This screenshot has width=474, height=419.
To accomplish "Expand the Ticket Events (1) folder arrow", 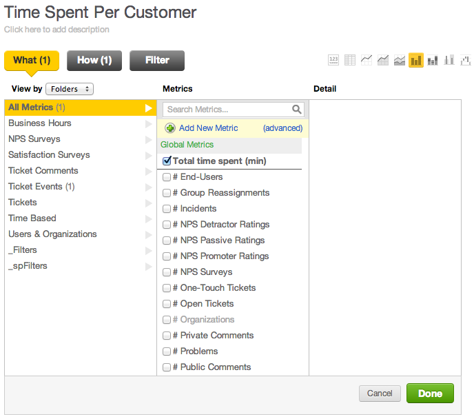I will click(148, 187).
